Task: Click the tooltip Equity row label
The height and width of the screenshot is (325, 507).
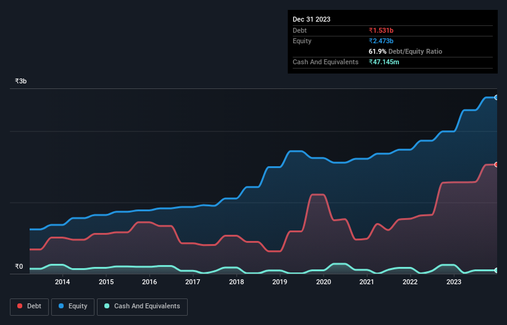Action: 302,41
